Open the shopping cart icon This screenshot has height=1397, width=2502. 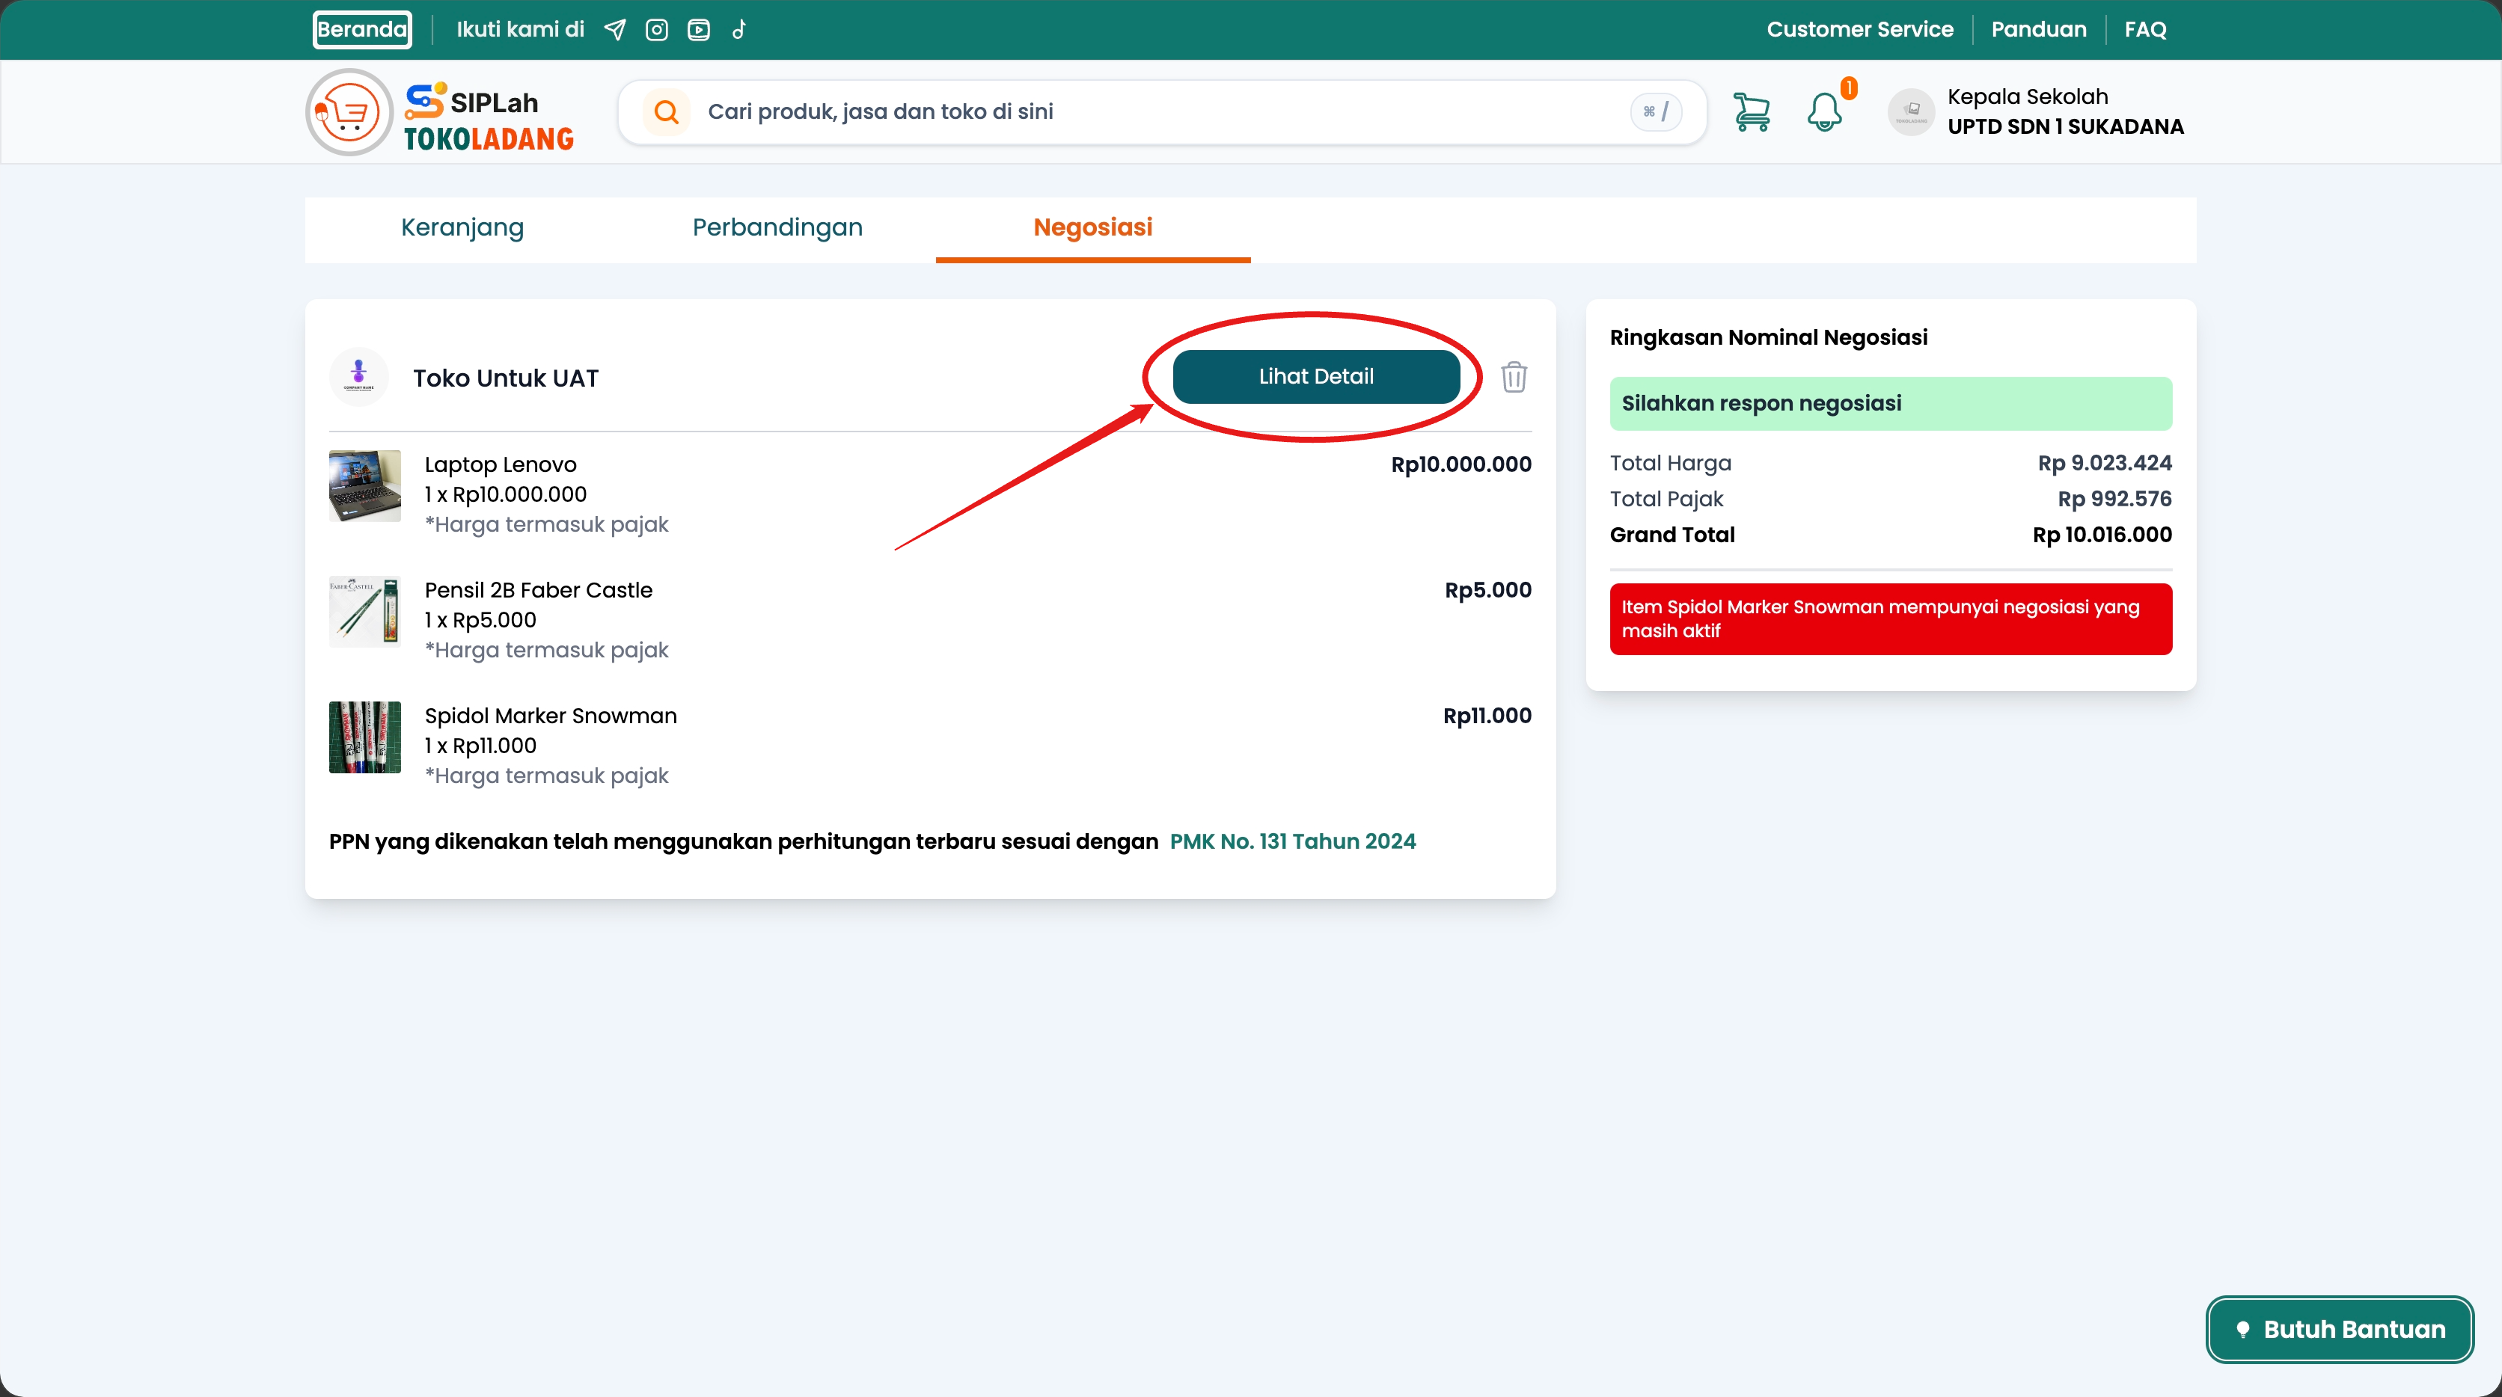pos(1752,113)
